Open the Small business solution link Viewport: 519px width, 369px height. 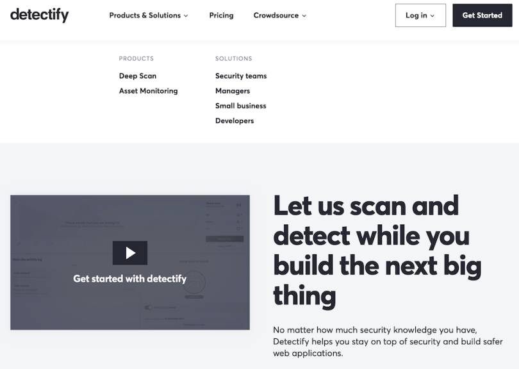[x=240, y=106]
